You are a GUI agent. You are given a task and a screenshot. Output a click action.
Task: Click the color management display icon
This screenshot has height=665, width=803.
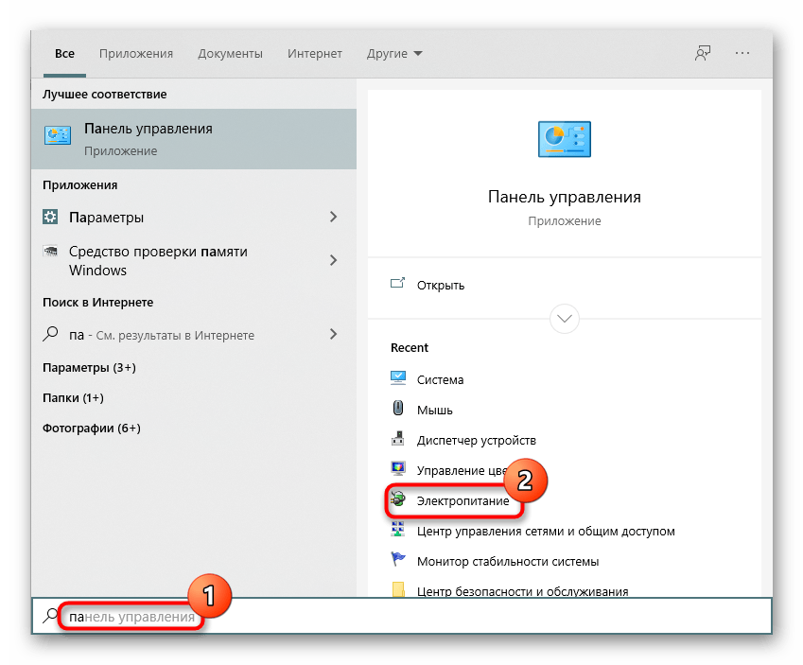(x=398, y=469)
